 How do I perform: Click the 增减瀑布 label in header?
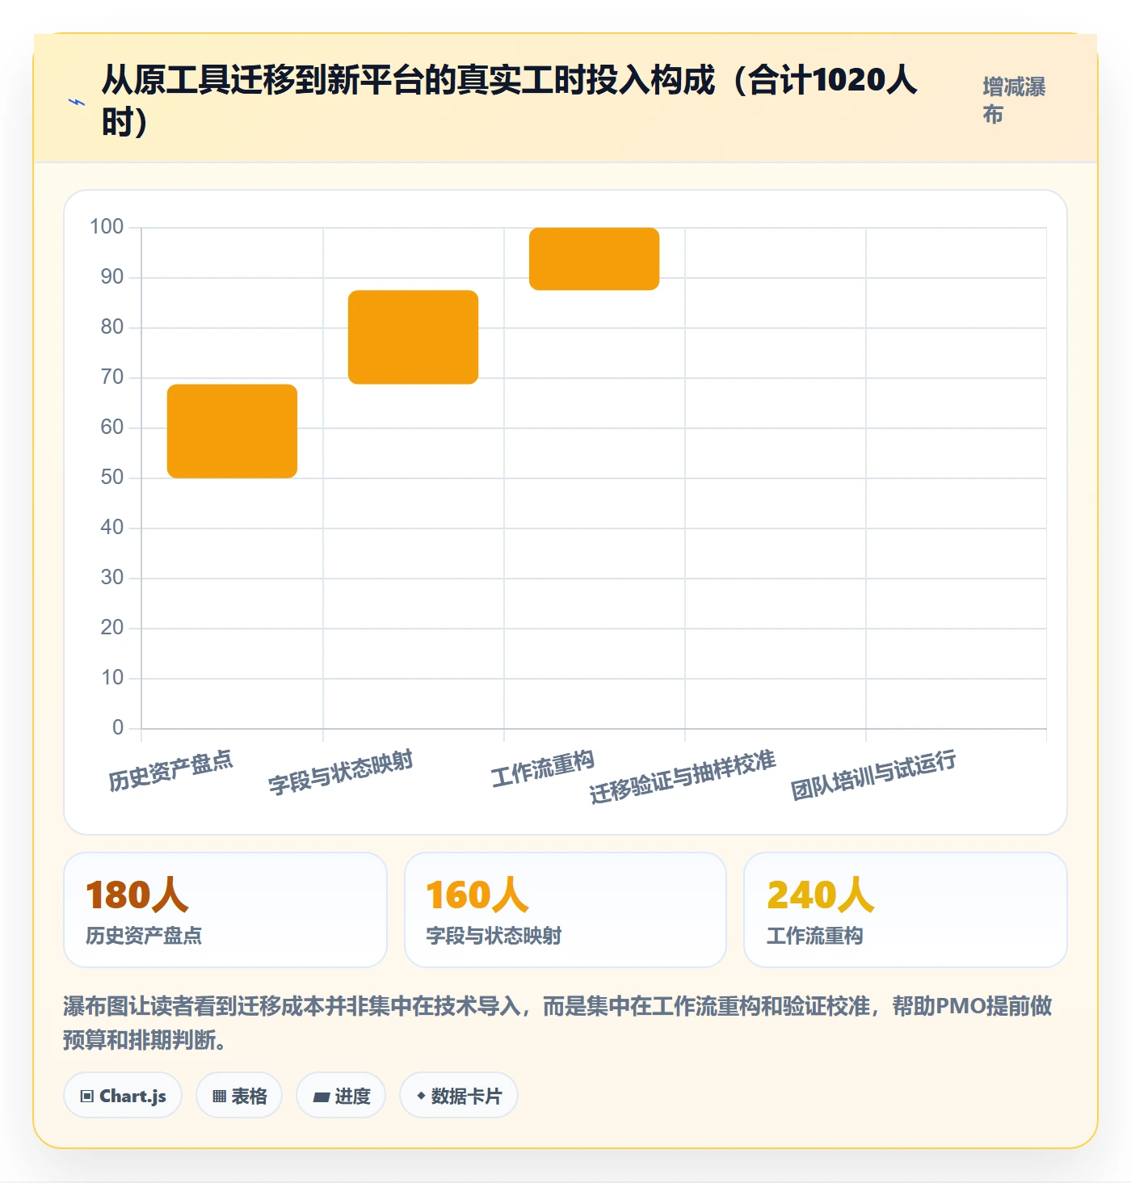1014,100
